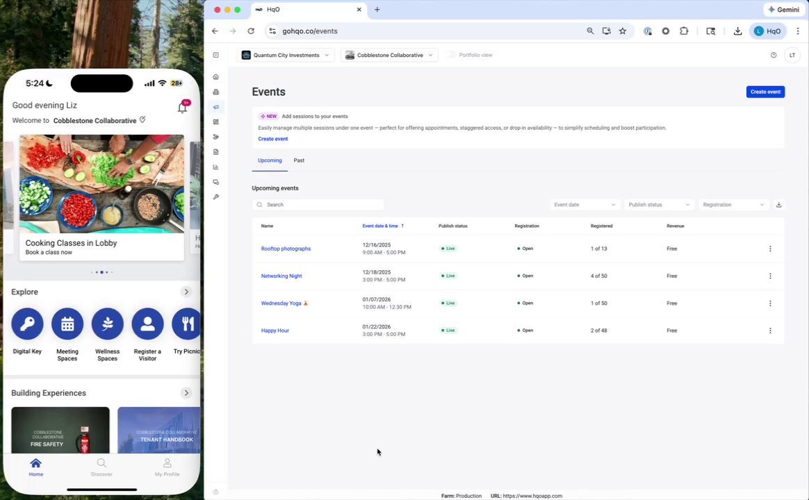Image resolution: width=809 pixels, height=500 pixels.
Task: Open Cooking Classes in Lobby card
Action: pyautogui.click(x=101, y=197)
